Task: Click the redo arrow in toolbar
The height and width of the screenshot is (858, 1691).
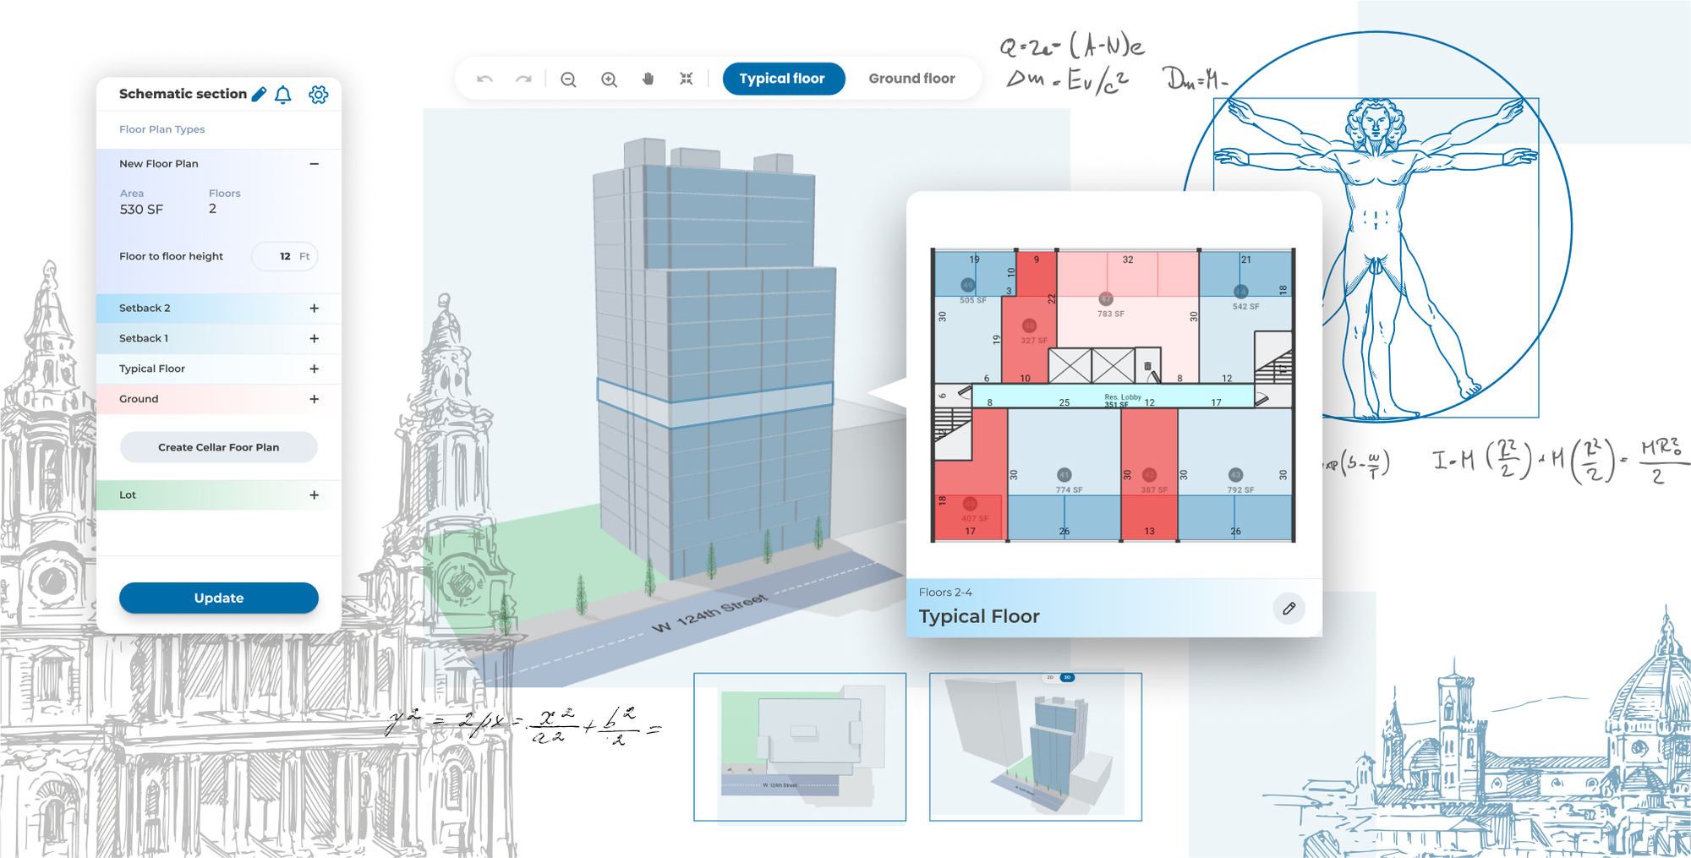Action: [x=524, y=79]
